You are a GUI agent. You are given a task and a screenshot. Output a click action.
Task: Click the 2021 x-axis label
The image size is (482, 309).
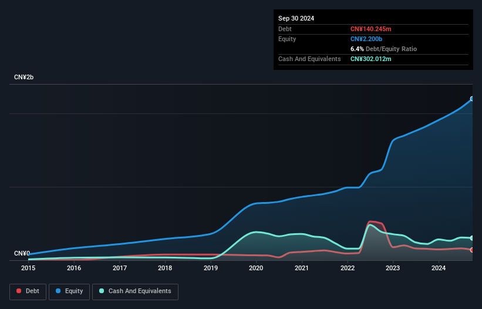point(302,268)
